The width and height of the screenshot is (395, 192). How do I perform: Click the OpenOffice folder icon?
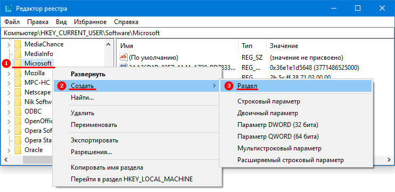18,121
